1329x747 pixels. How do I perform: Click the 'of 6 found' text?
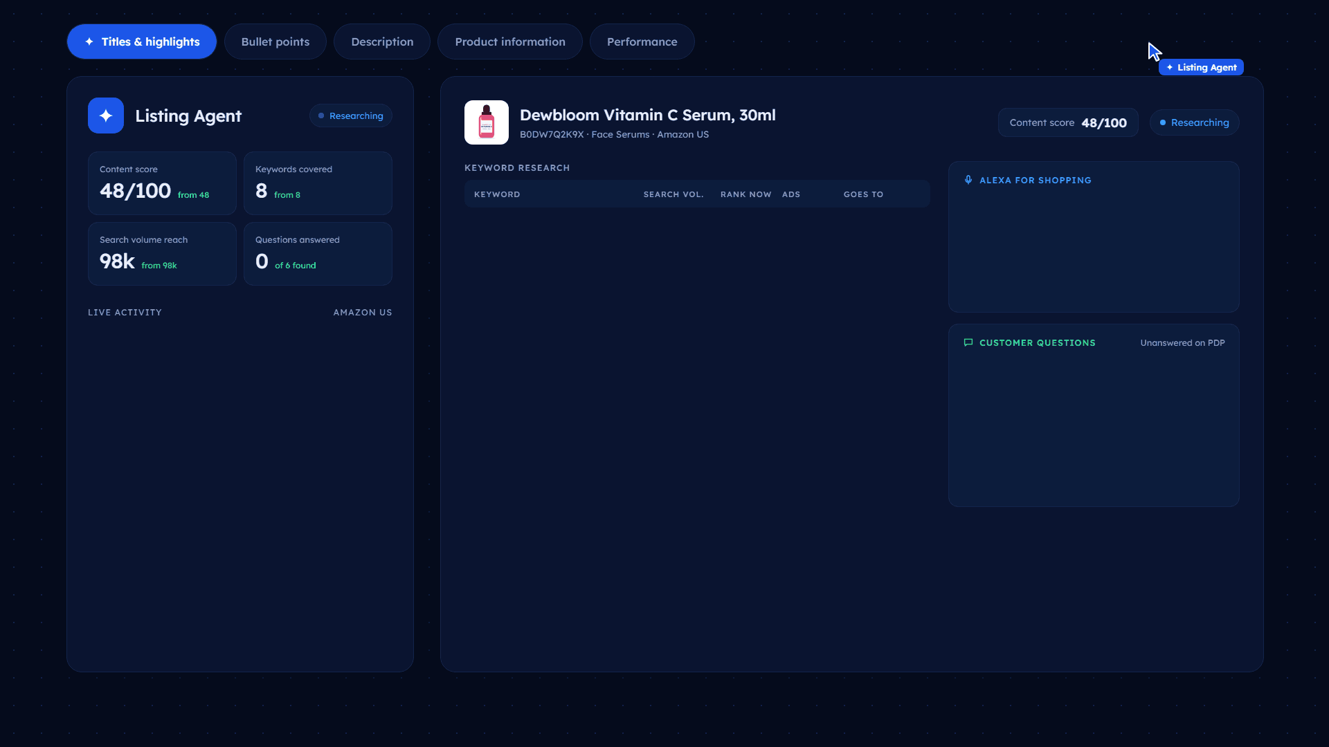coord(296,266)
